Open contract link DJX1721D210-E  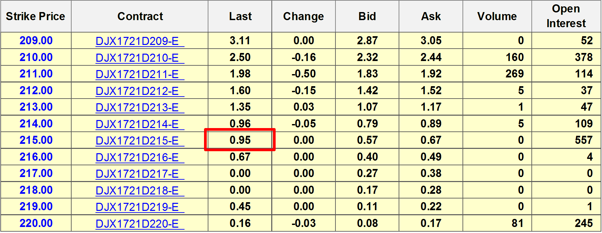137,58
